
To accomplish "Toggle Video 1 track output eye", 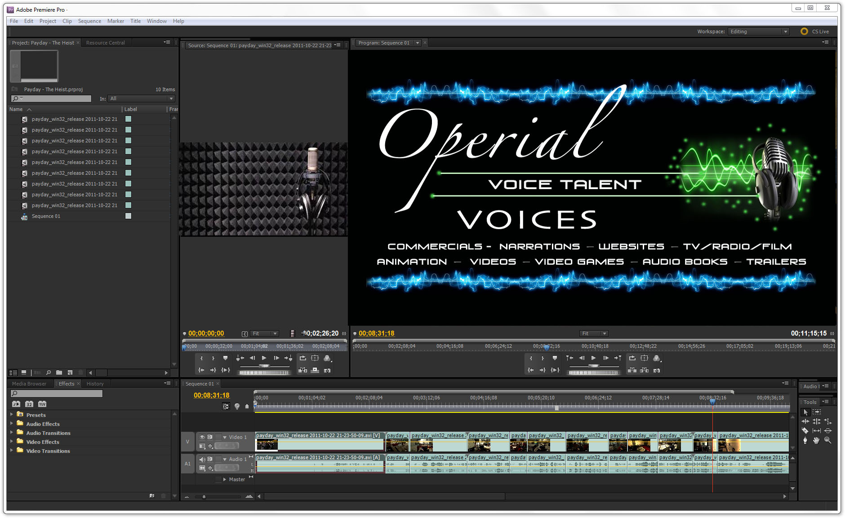I will pos(202,437).
